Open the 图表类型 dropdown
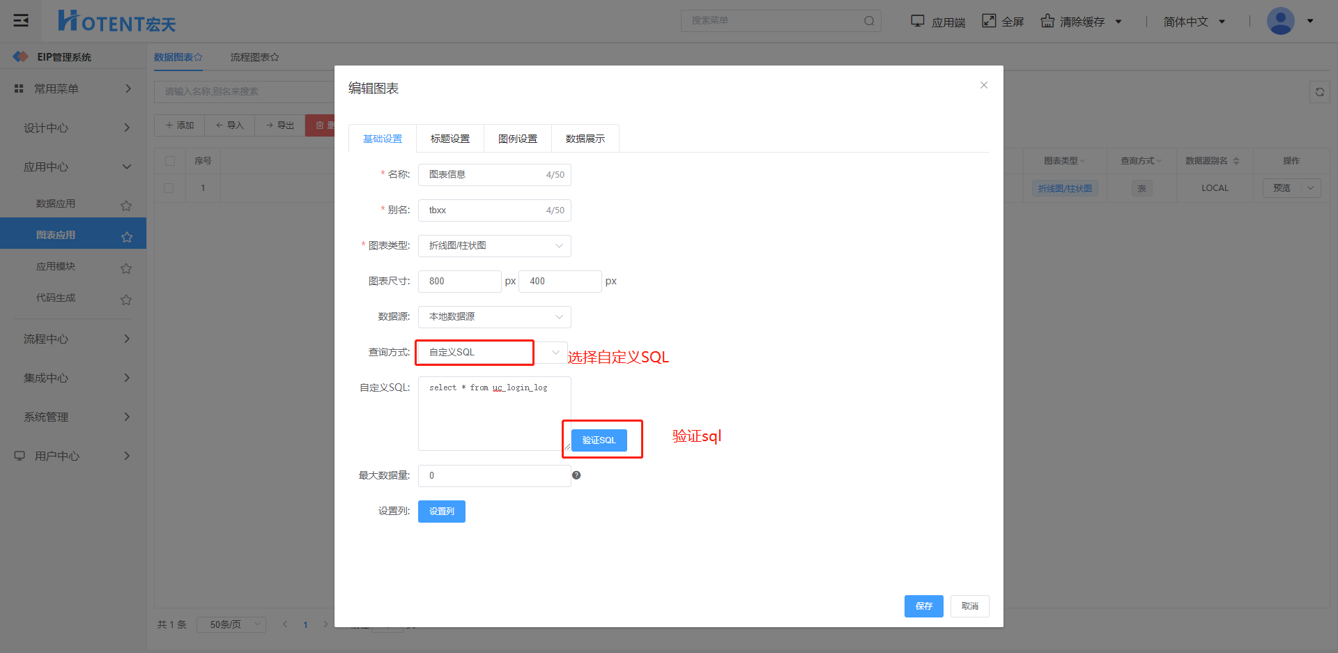This screenshot has height=653, width=1338. pos(494,246)
